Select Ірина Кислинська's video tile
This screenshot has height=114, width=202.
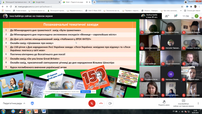click(x=150, y=43)
